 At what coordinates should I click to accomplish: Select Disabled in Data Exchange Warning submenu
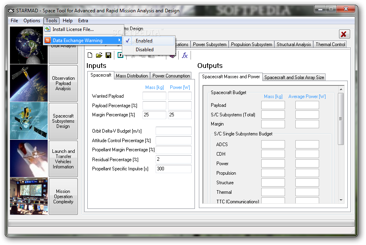coord(148,50)
